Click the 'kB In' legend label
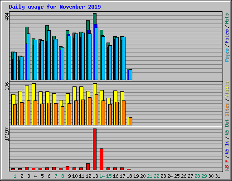 pyautogui.click(x=227, y=147)
